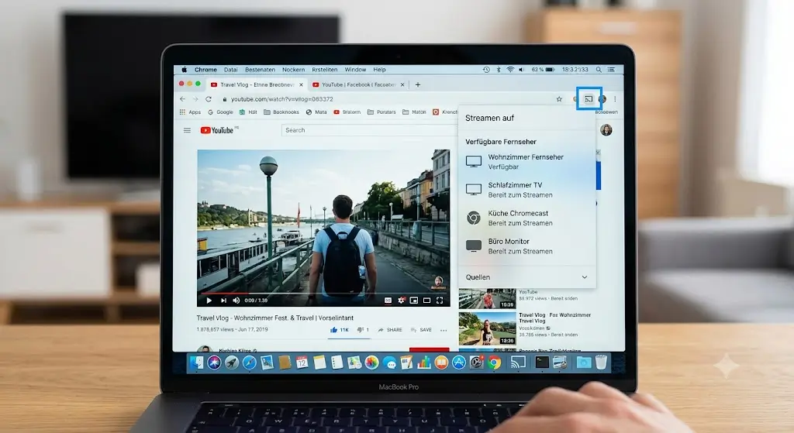Click SAVE below the video
The width and height of the screenshot is (794, 433).
pyautogui.click(x=421, y=330)
